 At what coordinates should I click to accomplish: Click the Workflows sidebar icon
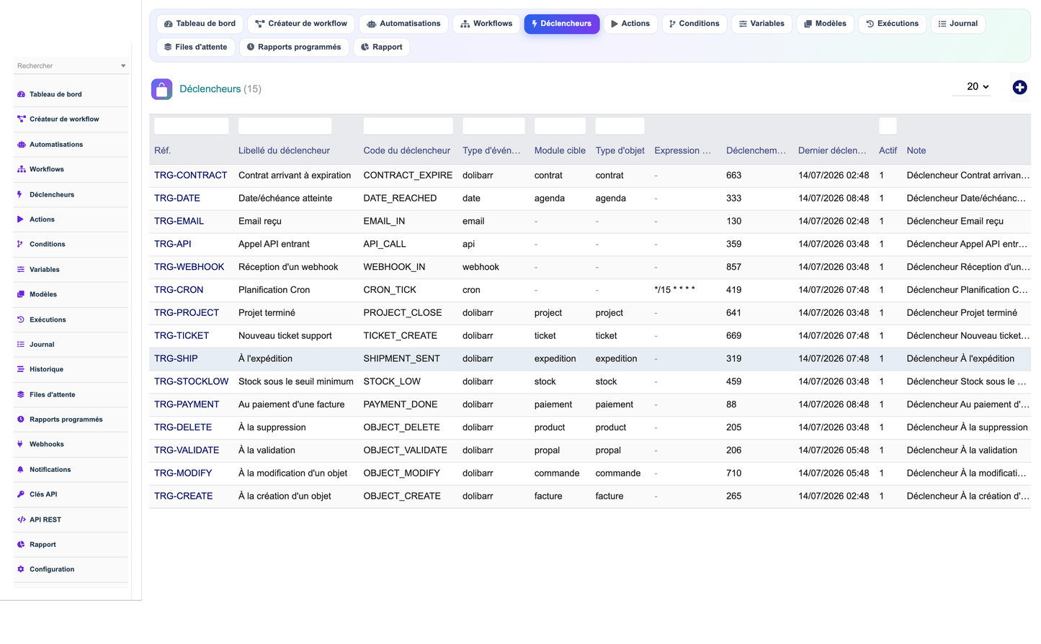click(x=21, y=169)
